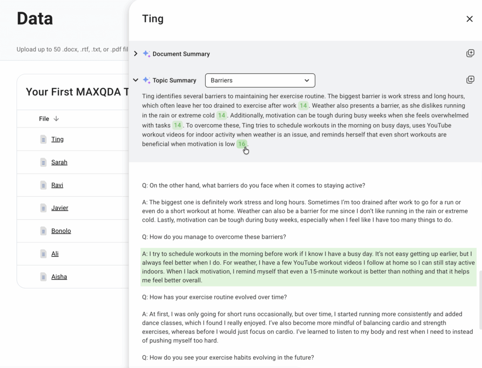Image resolution: width=482 pixels, height=368 pixels.
Task: Open the Sarah interview file
Action: 59,162
